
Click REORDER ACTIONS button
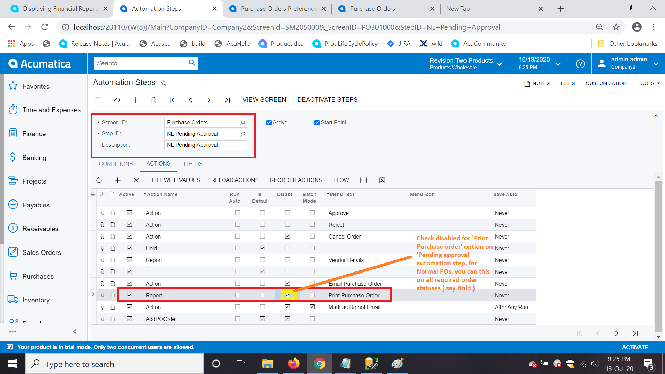tap(296, 180)
